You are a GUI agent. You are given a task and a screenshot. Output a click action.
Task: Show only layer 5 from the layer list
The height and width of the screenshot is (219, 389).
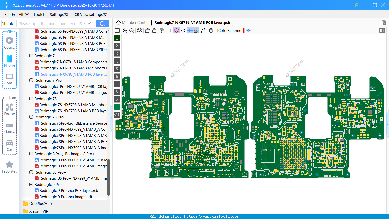[117, 69]
